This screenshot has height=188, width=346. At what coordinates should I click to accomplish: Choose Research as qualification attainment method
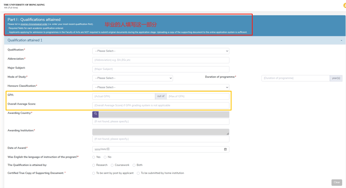94,165
